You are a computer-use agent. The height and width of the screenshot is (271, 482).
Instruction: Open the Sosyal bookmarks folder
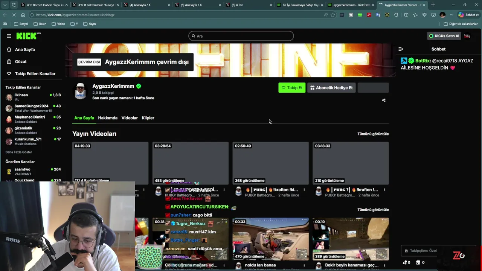[x=21, y=24]
